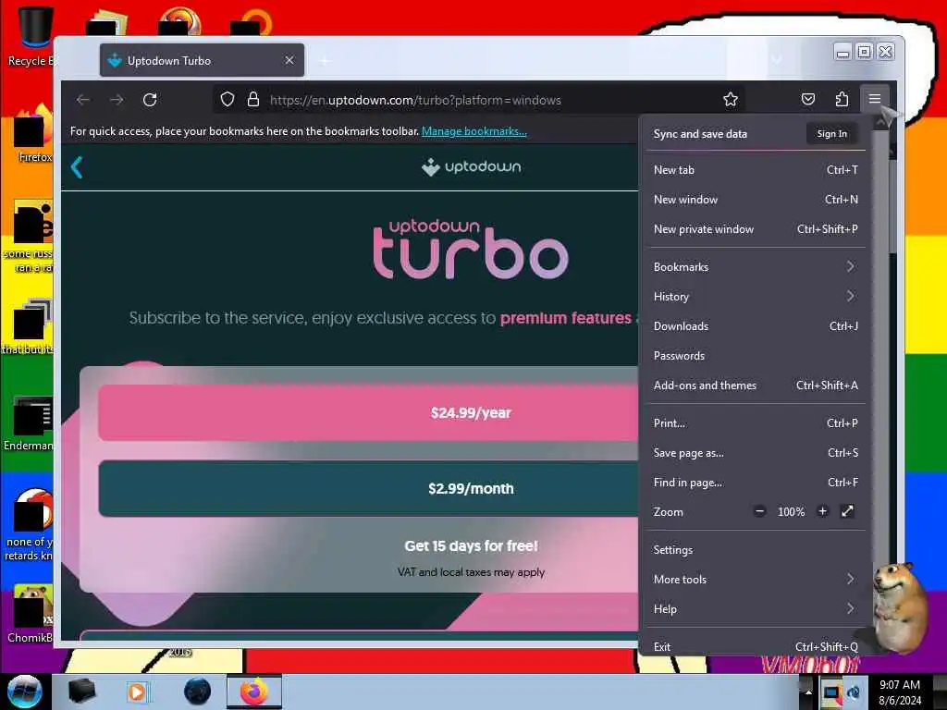Viewport: 947px width, 710px height.
Task: Bookmark this page with star icon
Action: (731, 100)
